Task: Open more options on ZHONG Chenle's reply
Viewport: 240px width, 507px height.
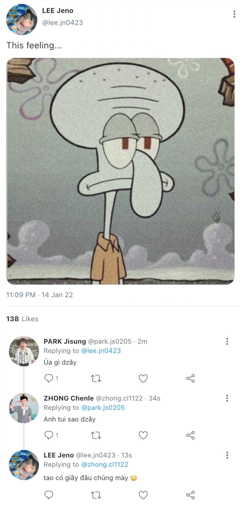Action: tap(227, 398)
